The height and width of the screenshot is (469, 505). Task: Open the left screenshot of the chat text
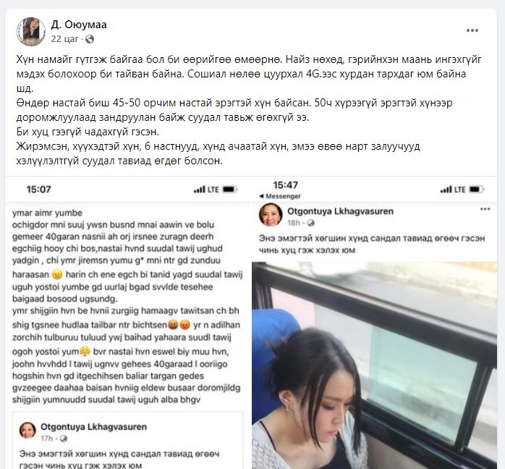point(128,323)
